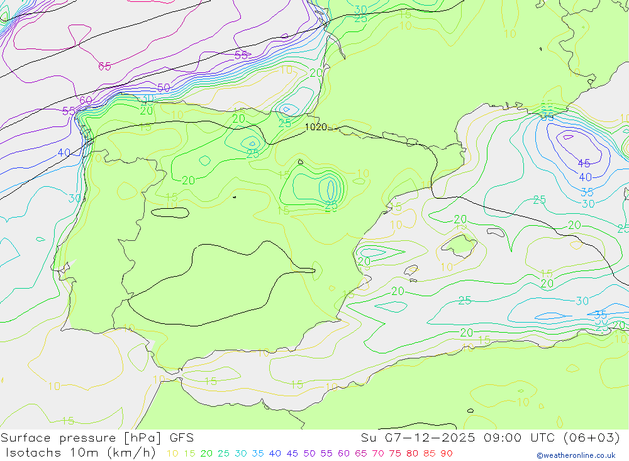629x461 pixels.
Task: Click legend value 70 in the isotach scale
Action: tap(378, 453)
